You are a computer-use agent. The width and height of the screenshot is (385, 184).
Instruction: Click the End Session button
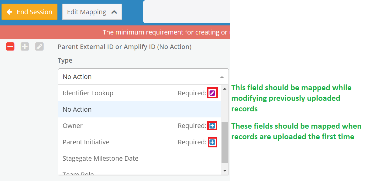[x=29, y=12]
